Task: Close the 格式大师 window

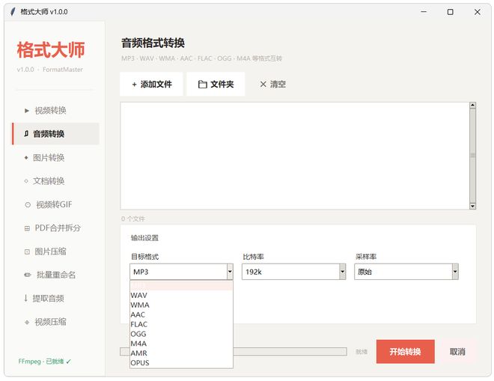Action: 477,12
